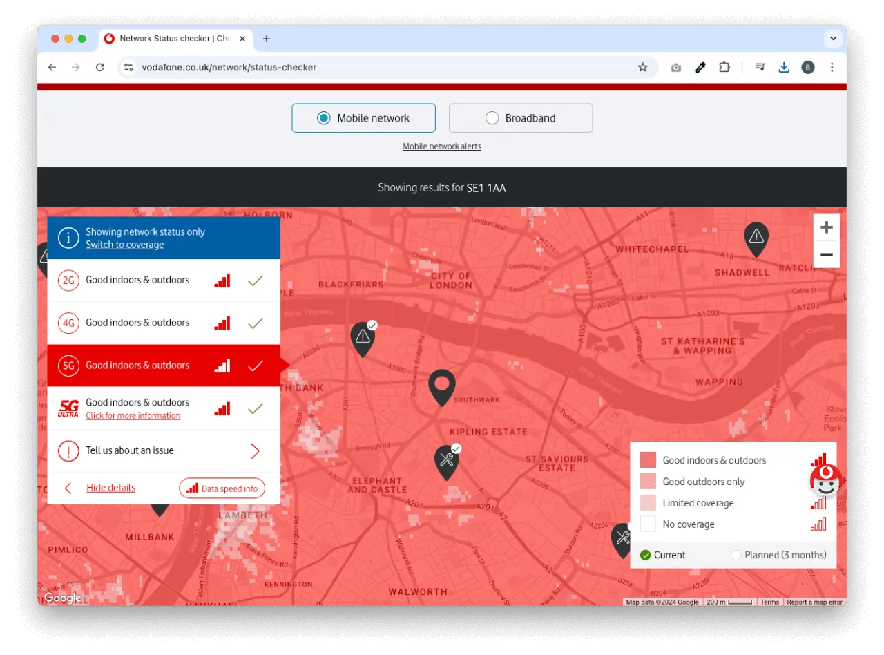This screenshot has height=655, width=884.
Task: Open the Vodafone chatbot assistant icon
Action: [825, 481]
